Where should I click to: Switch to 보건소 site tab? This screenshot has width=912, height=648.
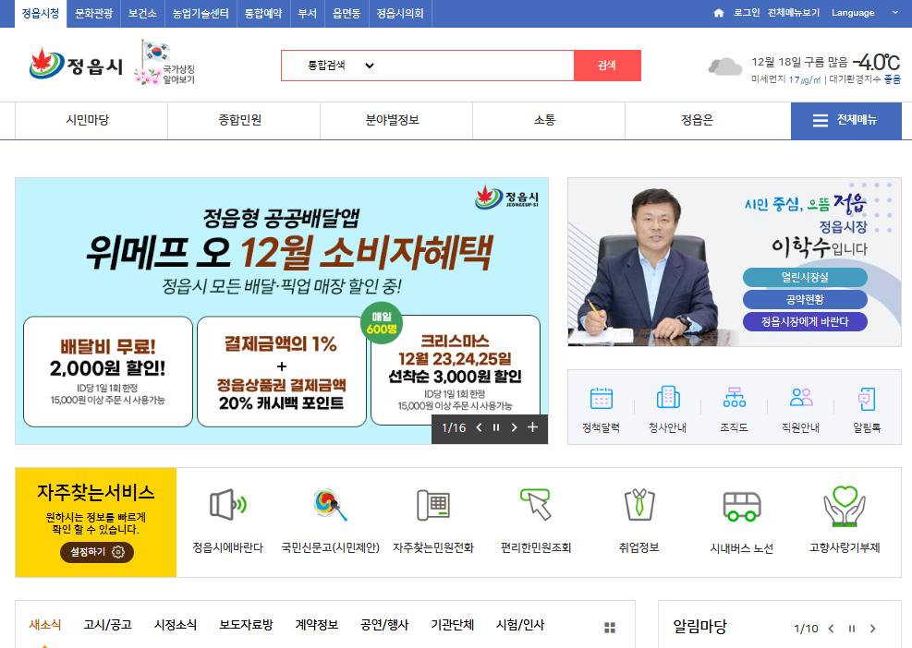pyautogui.click(x=142, y=13)
